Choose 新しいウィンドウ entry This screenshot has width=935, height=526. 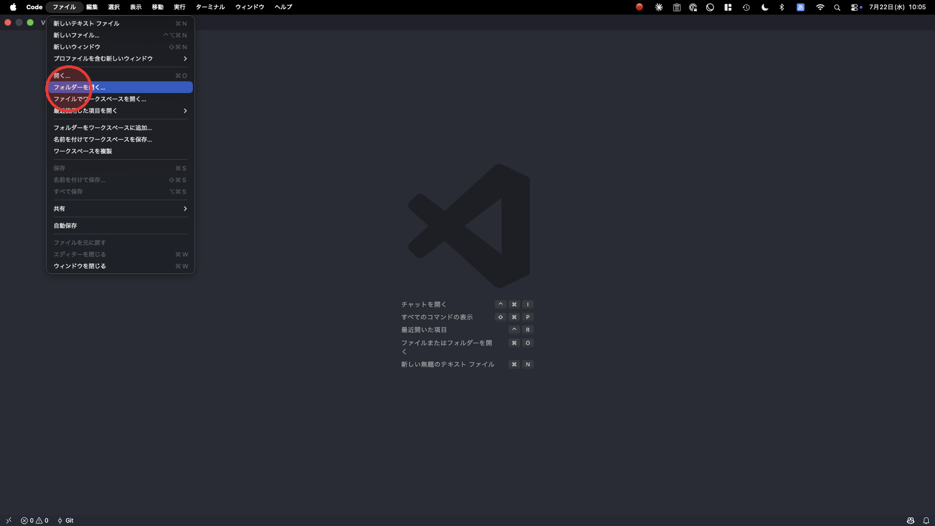tap(120, 47)
